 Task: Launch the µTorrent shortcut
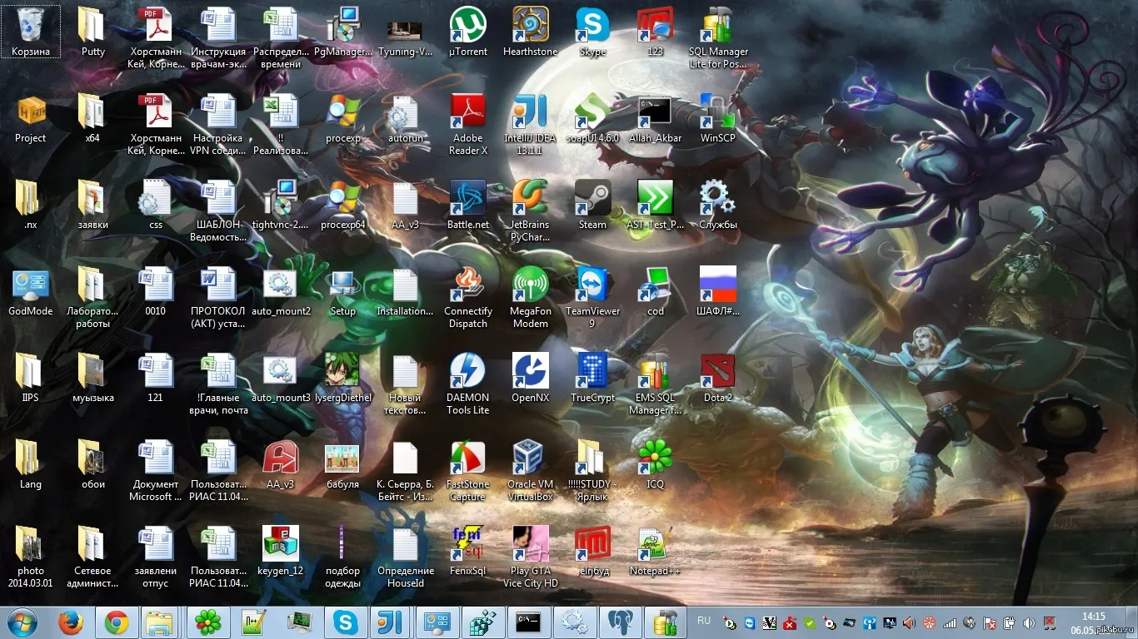point(468,32)
